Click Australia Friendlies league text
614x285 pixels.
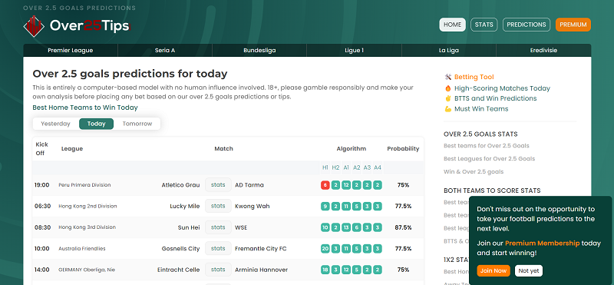82,249
